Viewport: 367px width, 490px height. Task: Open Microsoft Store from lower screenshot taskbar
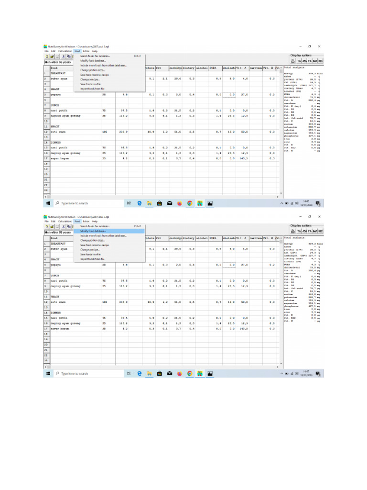[160, 374]
